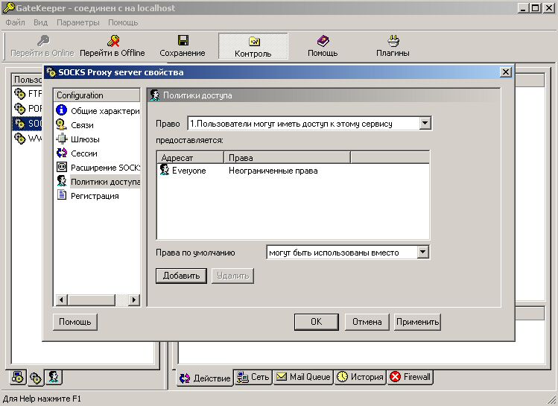The height and width of the screenshot is (406, 558).
Task: Click the dialog Помощь button
Action: coord(74,322)
